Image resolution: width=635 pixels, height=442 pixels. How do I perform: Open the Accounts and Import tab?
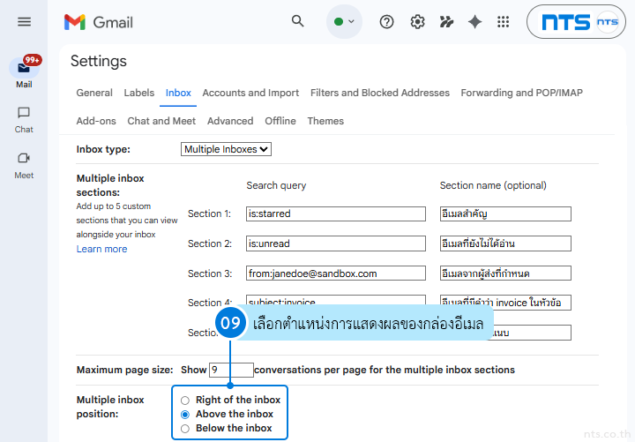coord(250,93)
